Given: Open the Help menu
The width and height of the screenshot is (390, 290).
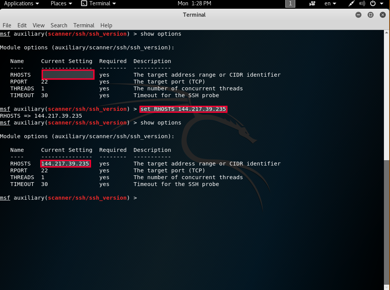Looking at the screenshot, I should (x=106, y=25).
